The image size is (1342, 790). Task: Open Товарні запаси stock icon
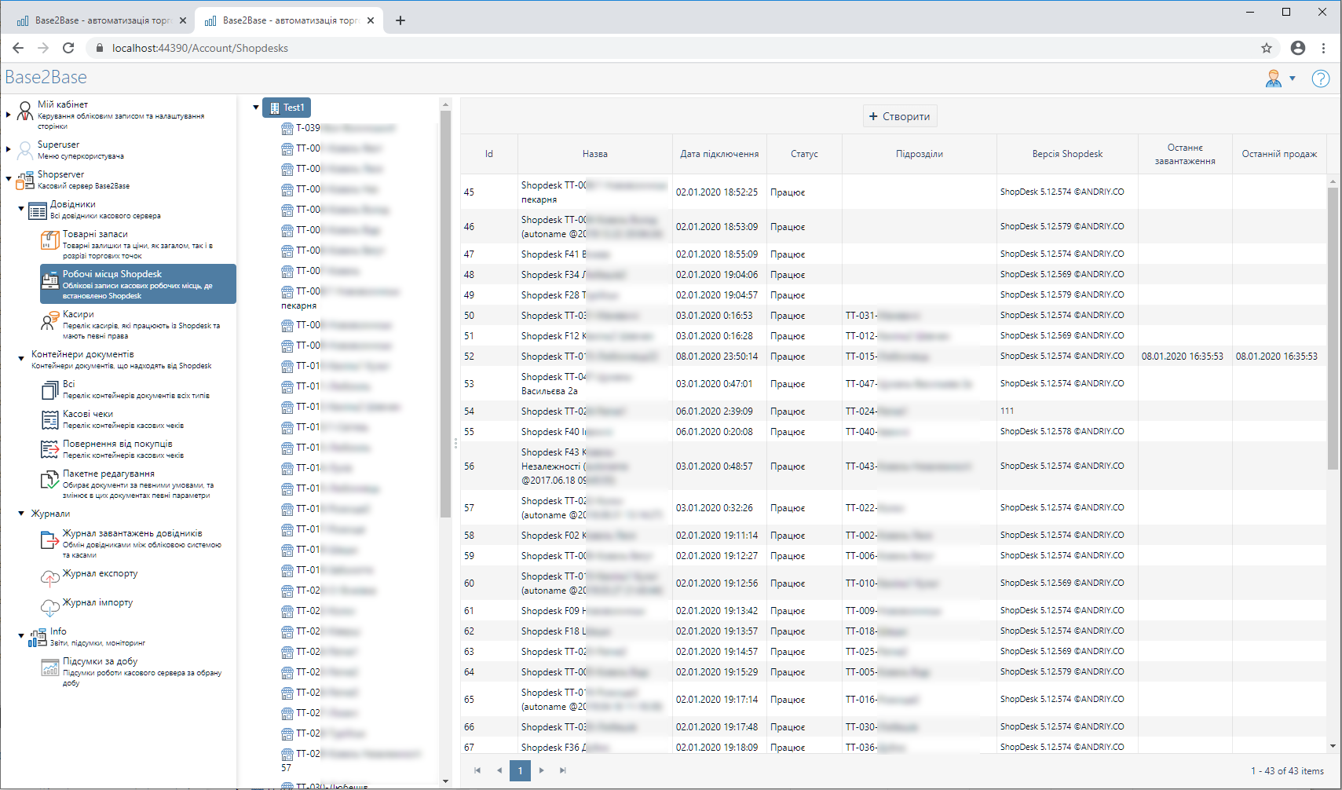point(50,240)
